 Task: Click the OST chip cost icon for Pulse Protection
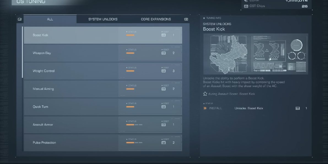point(164,143)
